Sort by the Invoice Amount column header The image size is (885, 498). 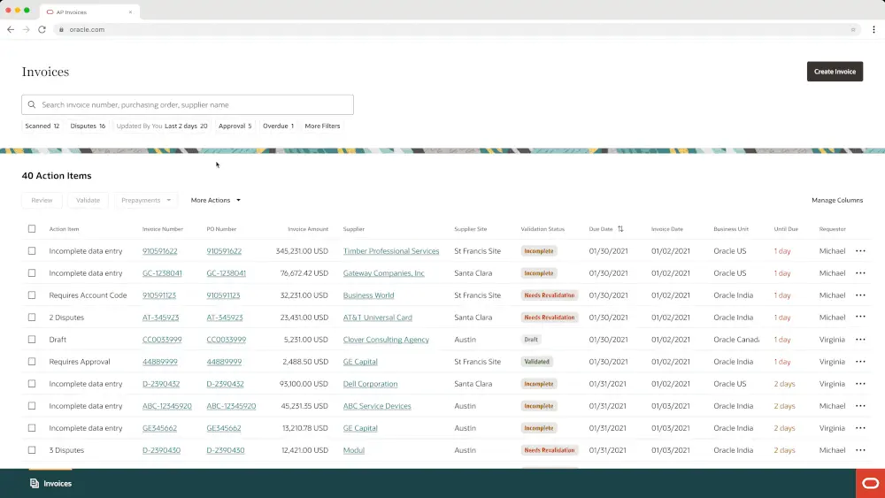tap(308, 229)
